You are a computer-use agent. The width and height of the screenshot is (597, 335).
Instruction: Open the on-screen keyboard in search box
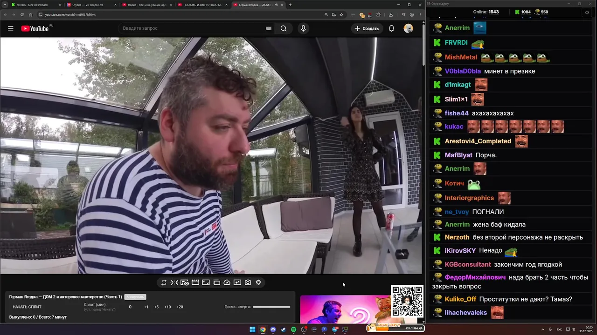268,28
